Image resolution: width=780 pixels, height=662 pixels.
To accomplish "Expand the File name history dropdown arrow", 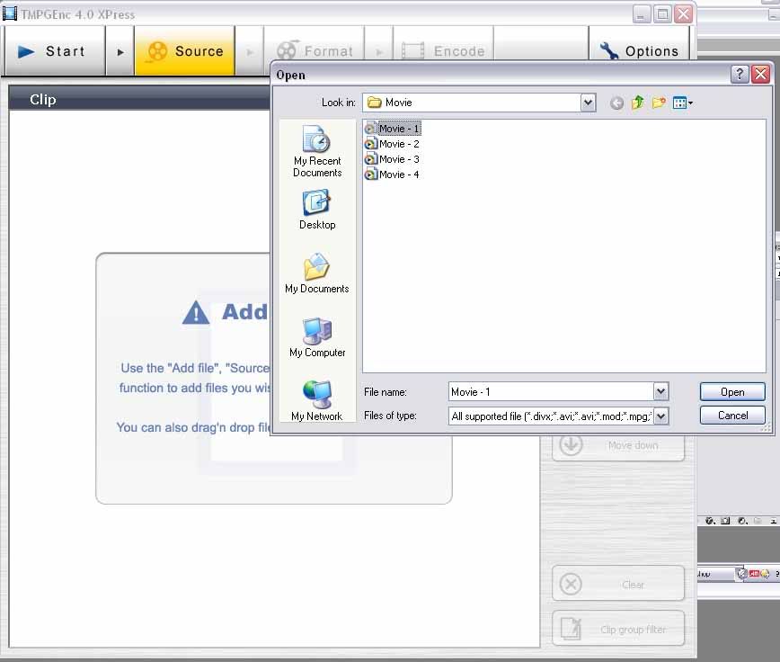I will point(660,392).
